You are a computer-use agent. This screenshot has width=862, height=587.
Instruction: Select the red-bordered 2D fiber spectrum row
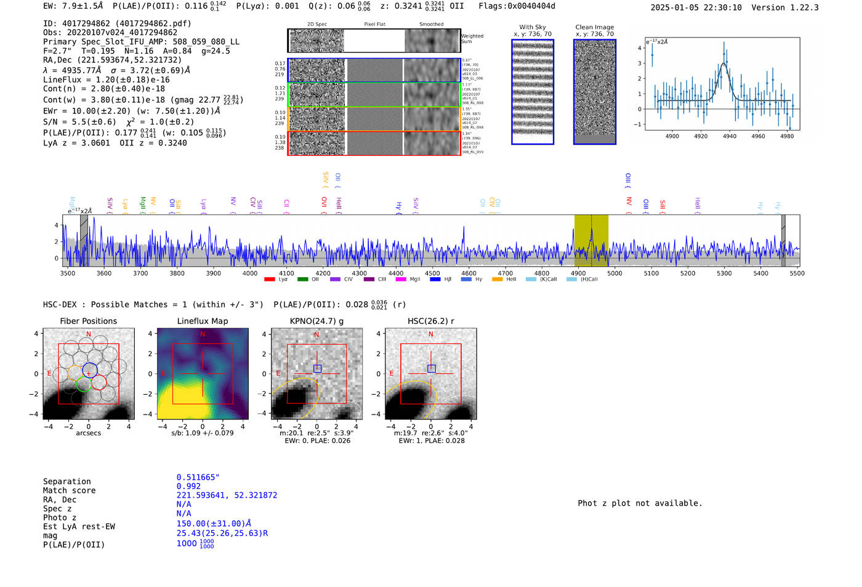coord(374,143)
